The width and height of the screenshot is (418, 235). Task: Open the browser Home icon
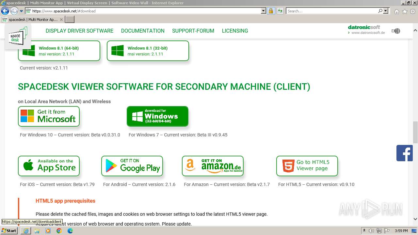point(396,11)
